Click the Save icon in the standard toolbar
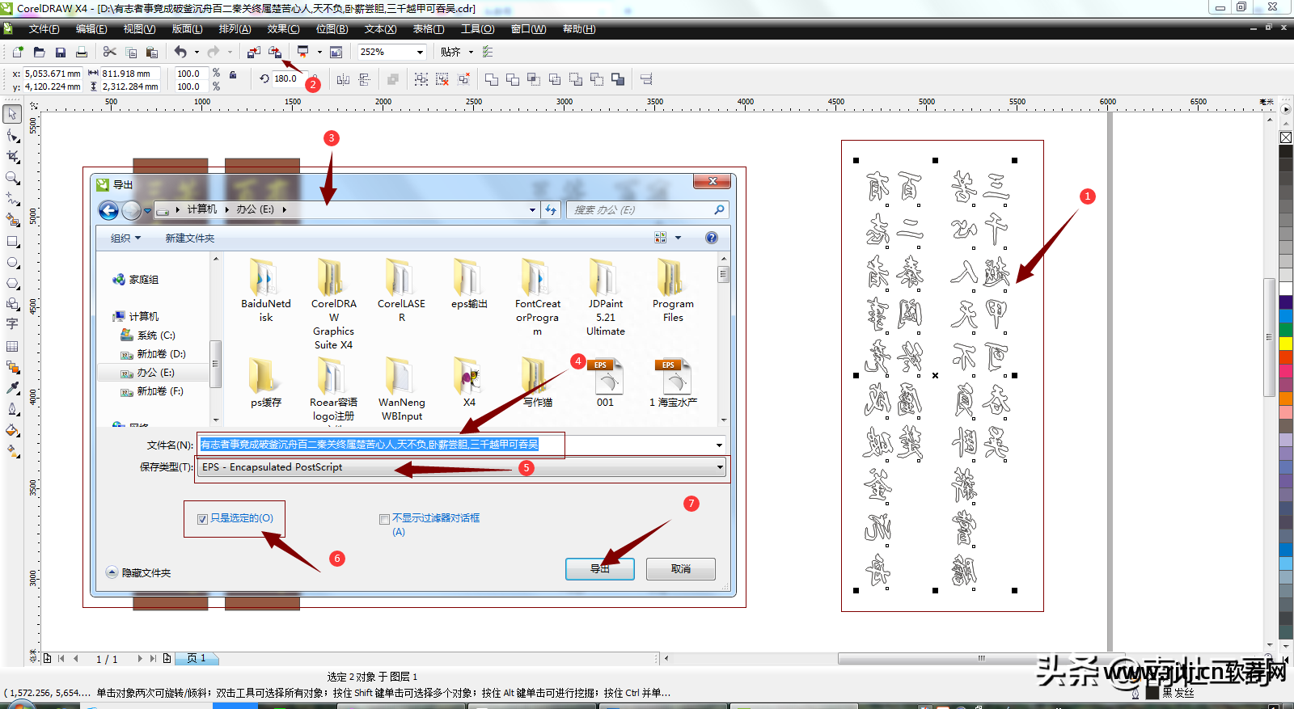The image size is (1294, 709). (x=60, y=52)
